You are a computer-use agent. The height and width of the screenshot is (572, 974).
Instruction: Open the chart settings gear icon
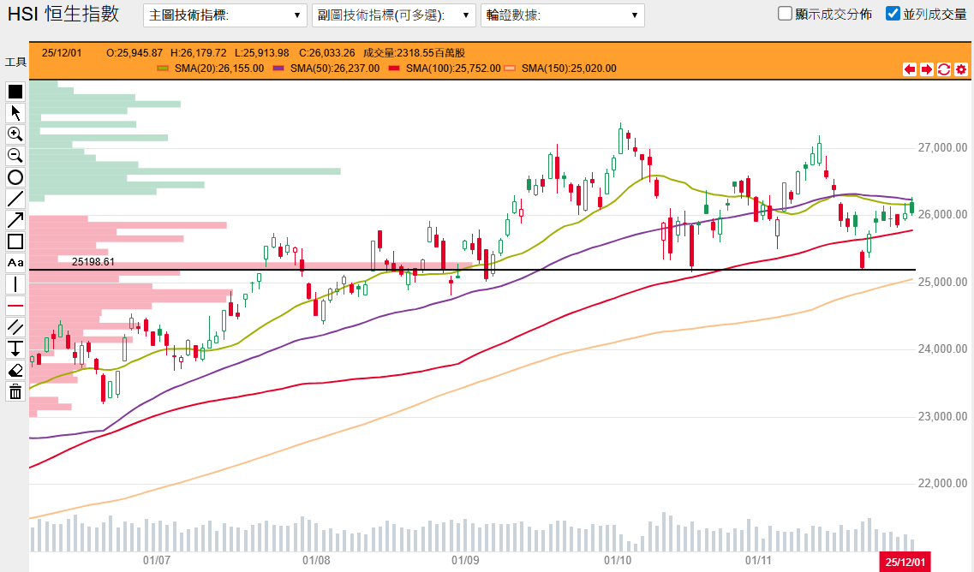[x=960, y=70]
